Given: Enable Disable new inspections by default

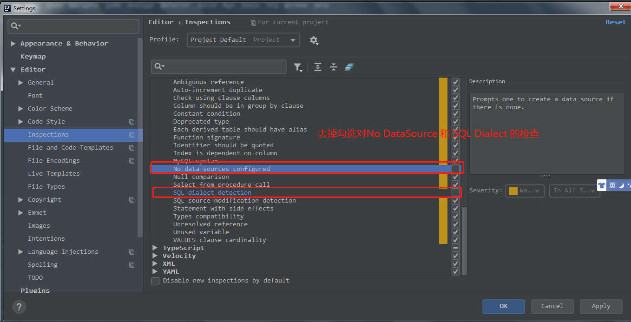Looking at the screenshot, I should pyautogui.click(x=156, y=281).
